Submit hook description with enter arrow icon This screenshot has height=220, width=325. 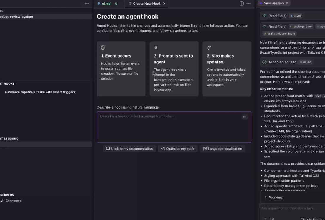[245, 117]
